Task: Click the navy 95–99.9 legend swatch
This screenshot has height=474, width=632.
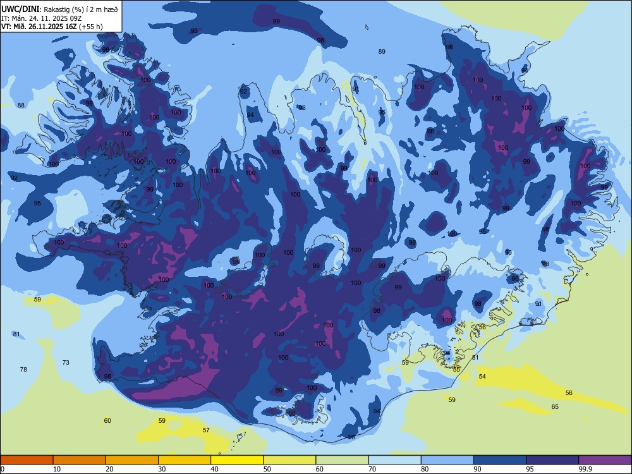Action: click(x=552, y=460)
